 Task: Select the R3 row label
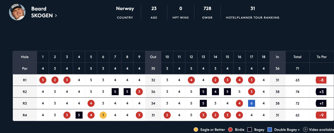25,104
